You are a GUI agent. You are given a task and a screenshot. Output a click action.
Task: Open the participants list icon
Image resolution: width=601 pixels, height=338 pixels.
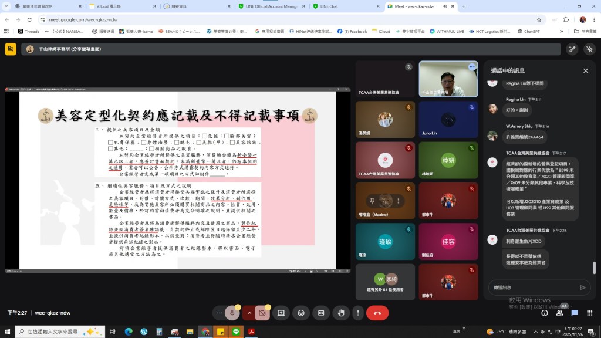point(559,313)
